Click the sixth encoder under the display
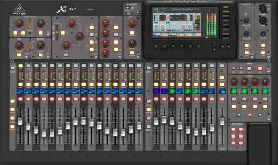Viewport: 278px width, 165px height. tap(199, 47)
